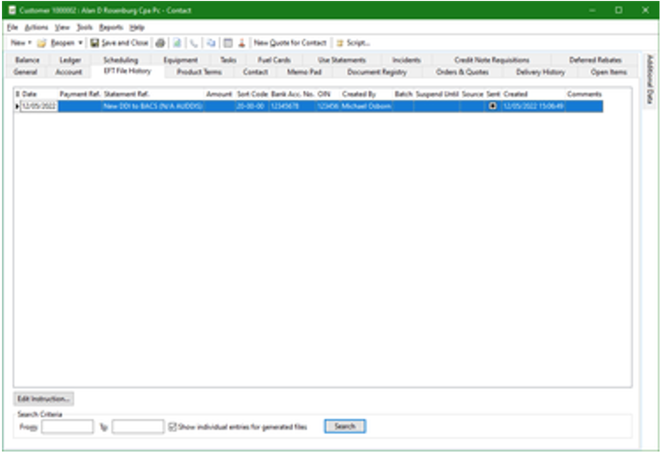Click the folder icon beside Reopen
Screen dimensions: 662x454
(42, 43)
